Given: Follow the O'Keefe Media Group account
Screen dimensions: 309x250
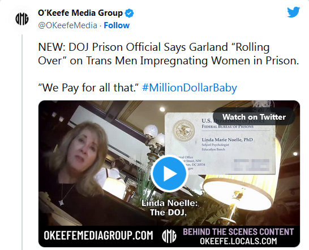Looking at the screenshot, I should coord(117,25).
